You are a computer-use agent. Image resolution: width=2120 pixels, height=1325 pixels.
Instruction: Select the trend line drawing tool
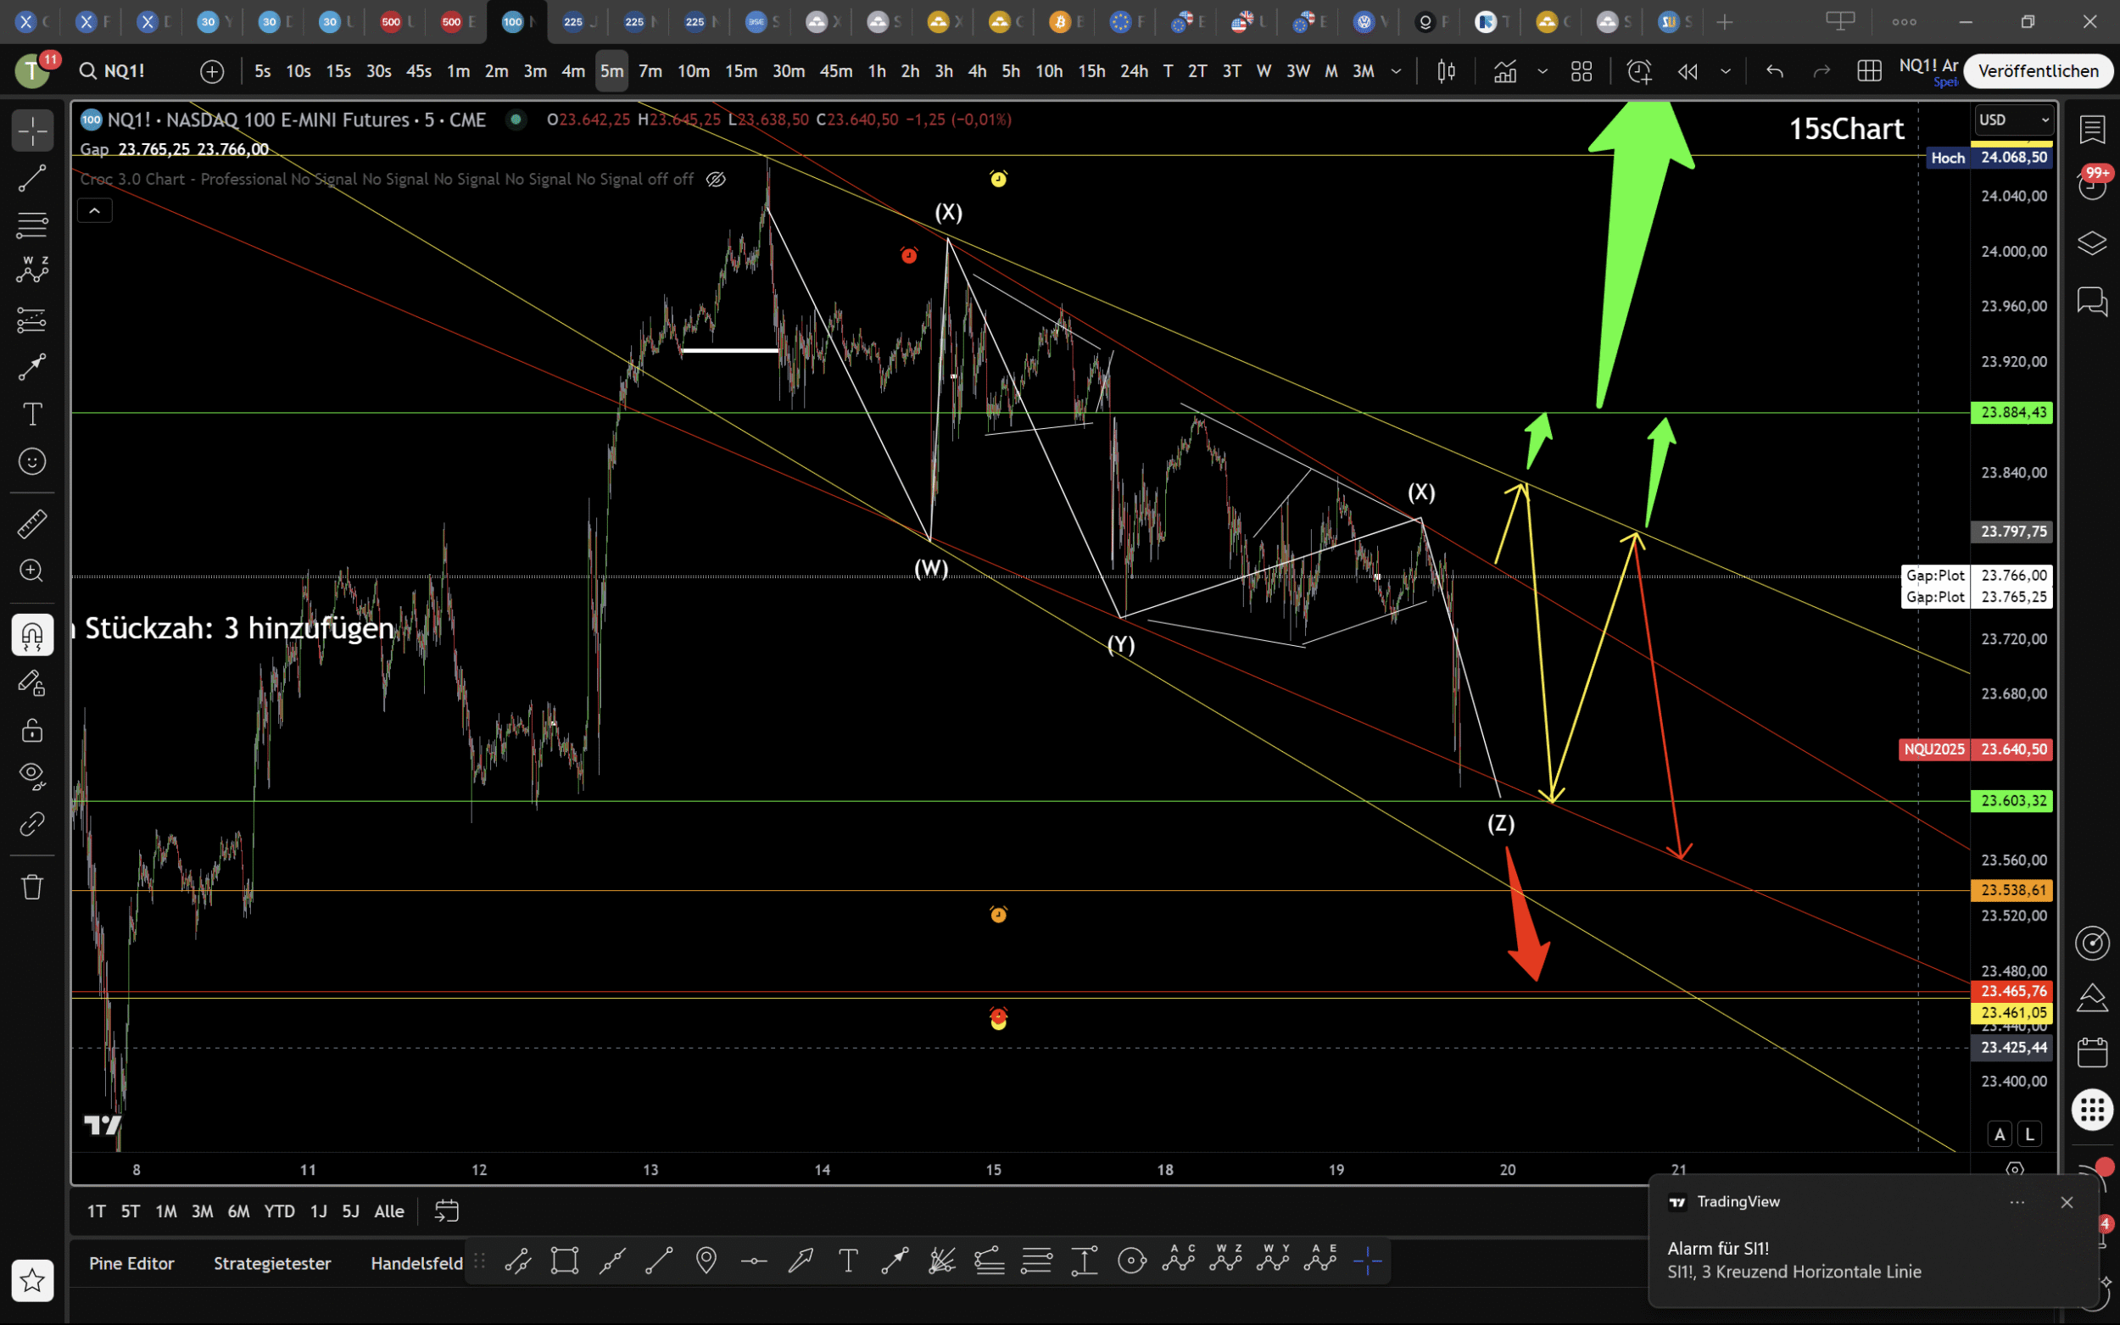[32, 178]
